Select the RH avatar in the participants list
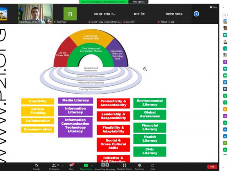 tap(225, 76)
